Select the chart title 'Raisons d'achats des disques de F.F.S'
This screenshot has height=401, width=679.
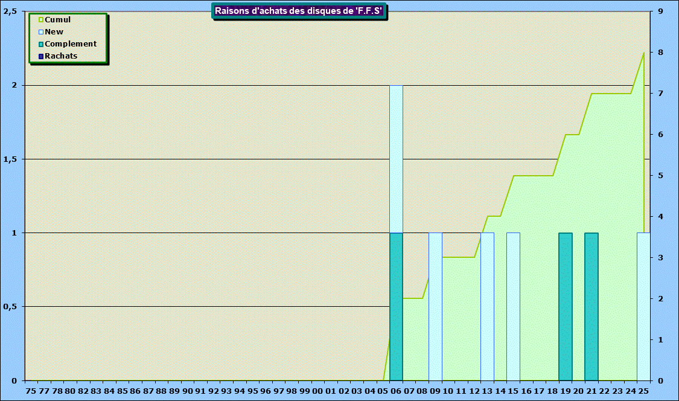point(299,11)
